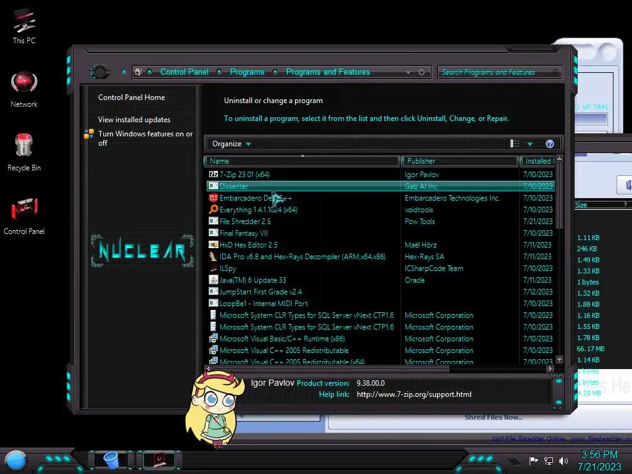Click the Start orb button
Screen dimensions: 632x474
click(x=15, y=460)
